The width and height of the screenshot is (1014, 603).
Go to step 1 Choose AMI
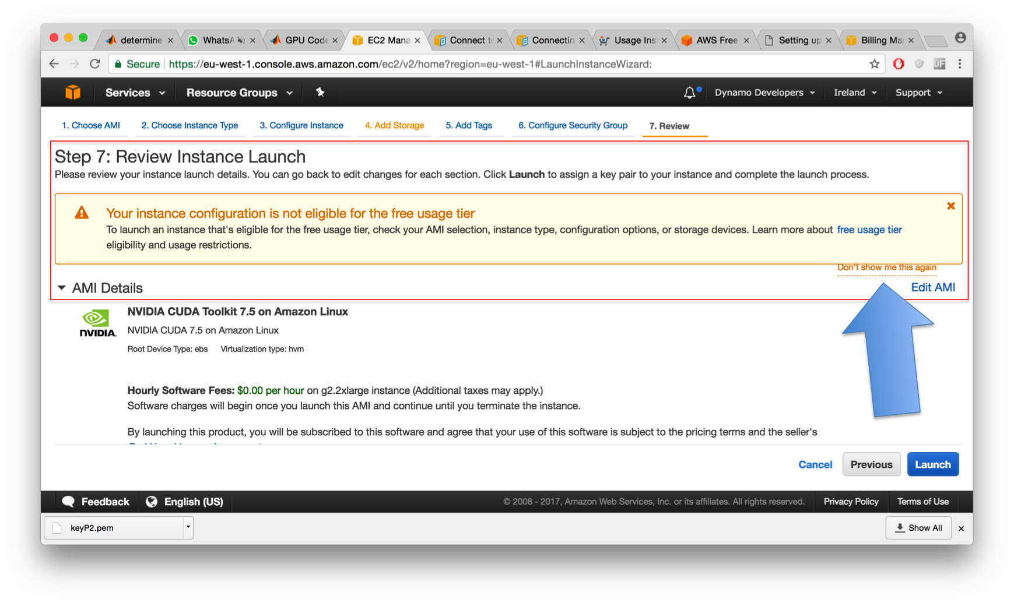pyautogui.click(x=91, y=125)
